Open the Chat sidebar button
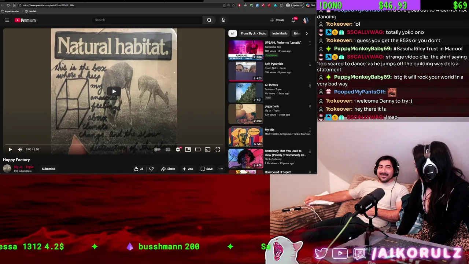This screenshot has height=264, width=469. click(311, 5)
